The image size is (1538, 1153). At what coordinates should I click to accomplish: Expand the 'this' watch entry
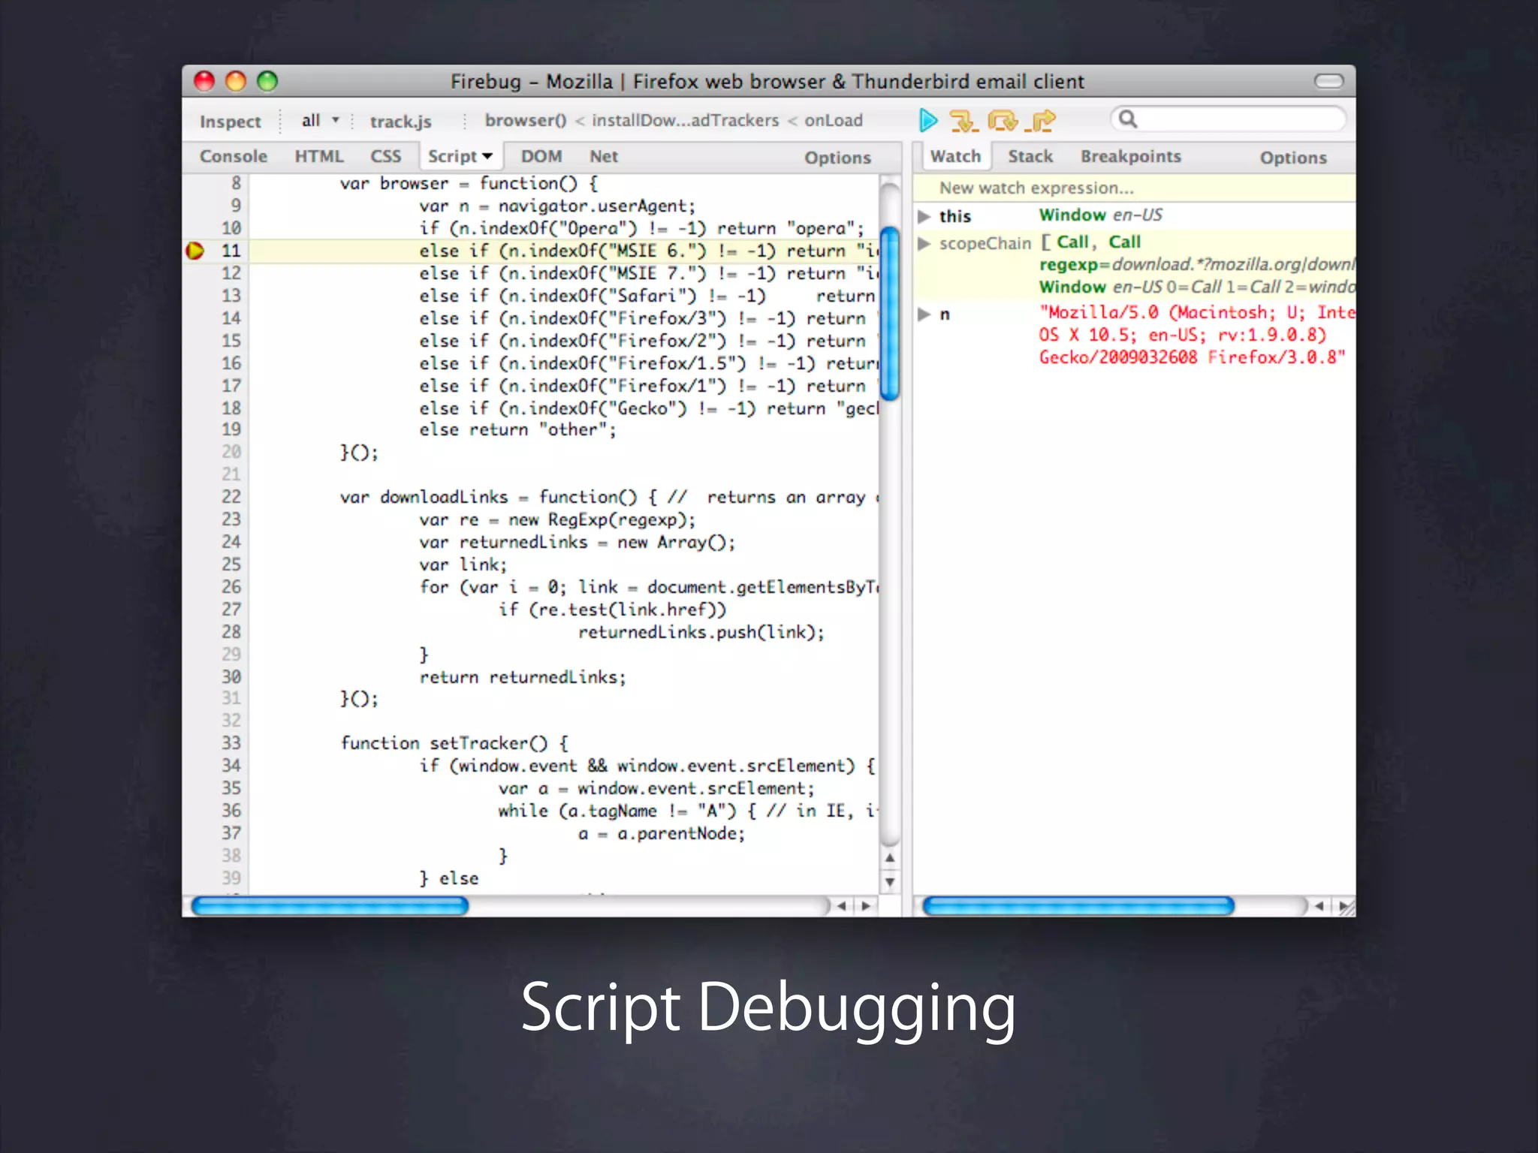(x=924, y=216)
